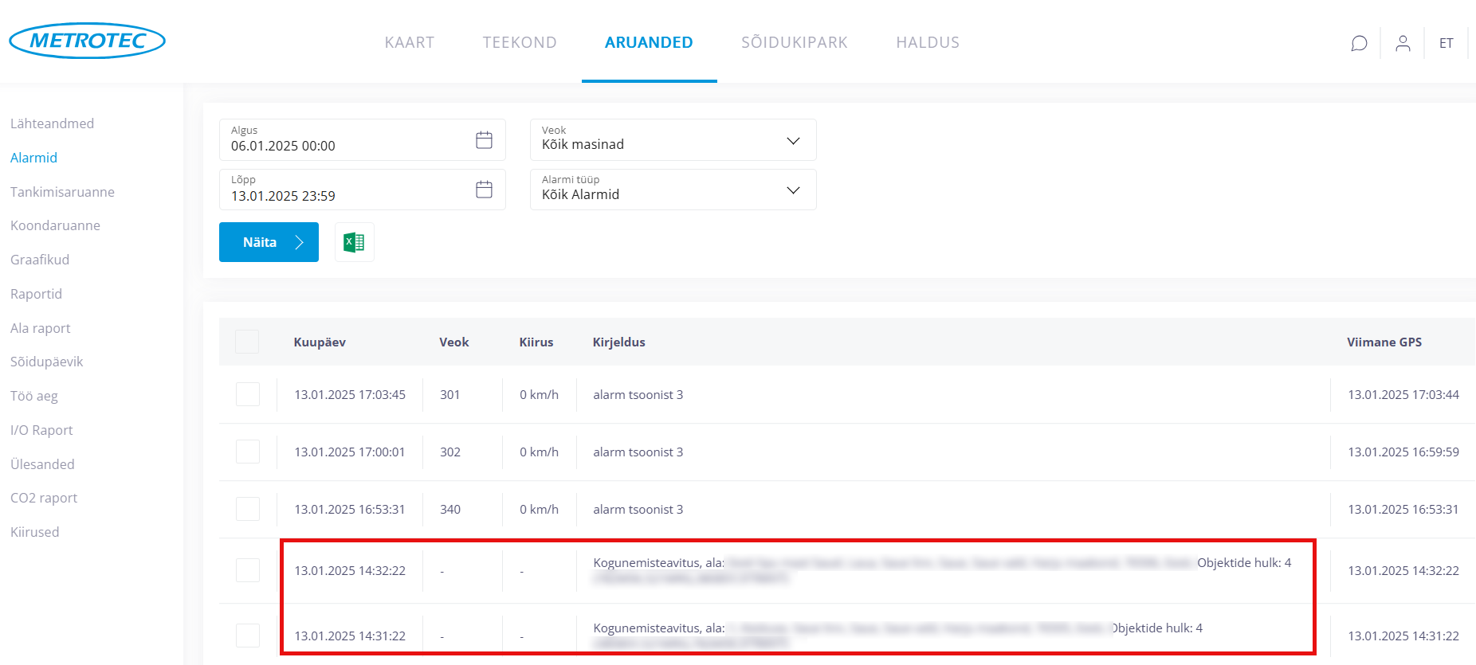Sort by Kiirus column header
This screenshot has width=1476, height=665.
(x=536, y=342)
